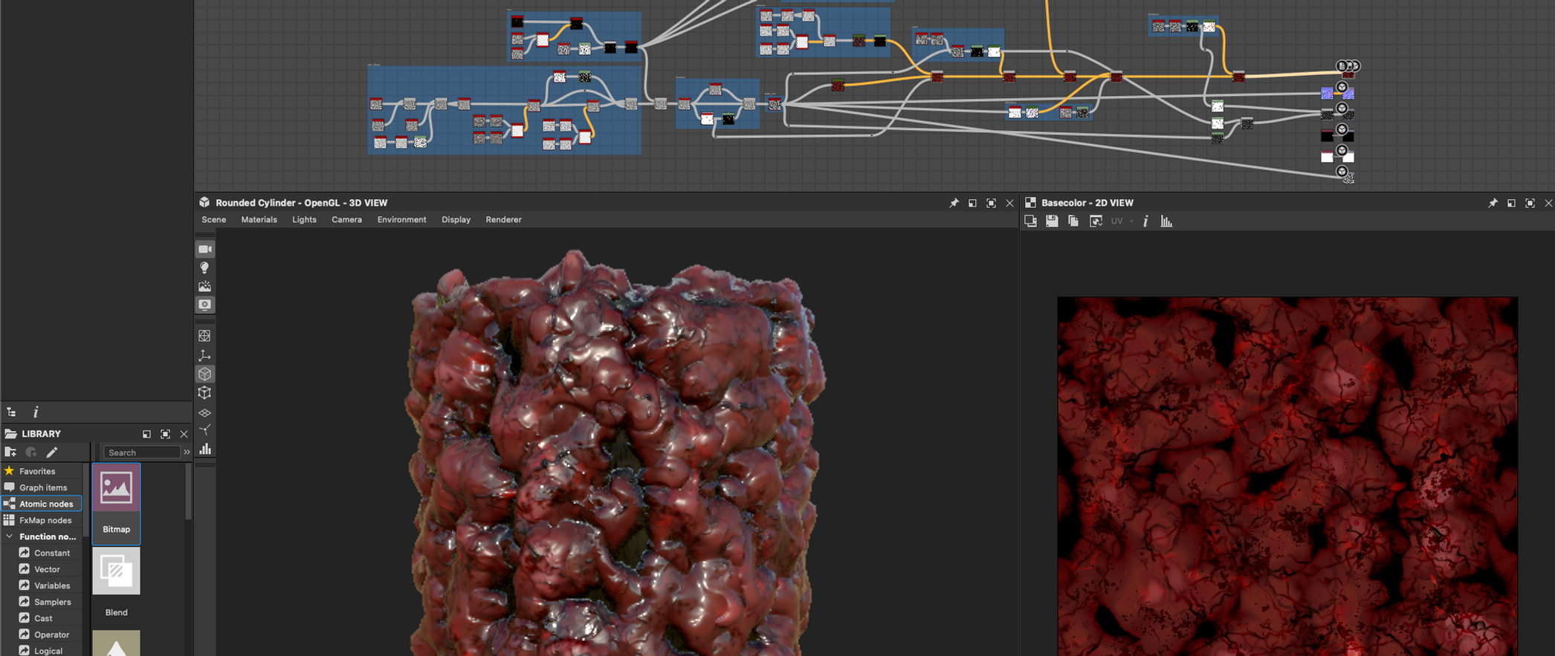This screenshot has height=656, width=1555.
Task: Open the Renderer menu in 3D view
Action: pyautogui.click(x=503, y=220)
